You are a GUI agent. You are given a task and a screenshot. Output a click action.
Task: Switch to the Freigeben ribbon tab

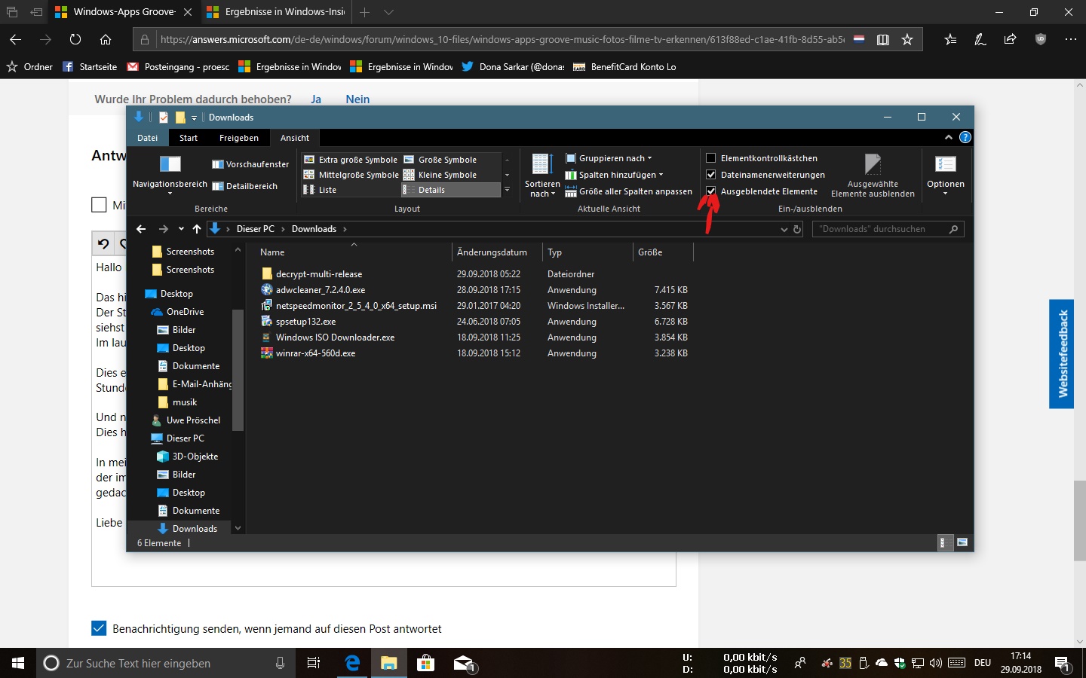point(239,138)
